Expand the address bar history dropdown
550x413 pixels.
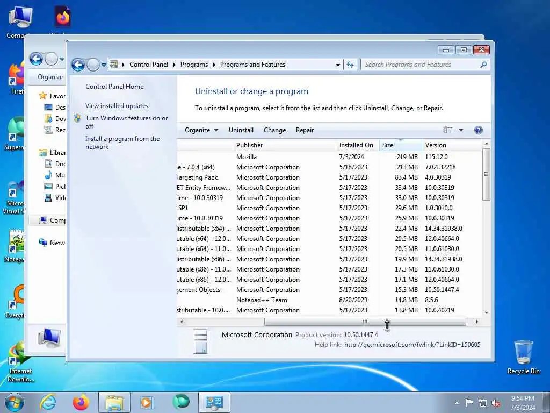pyautogui.click(x=338, y=65)
